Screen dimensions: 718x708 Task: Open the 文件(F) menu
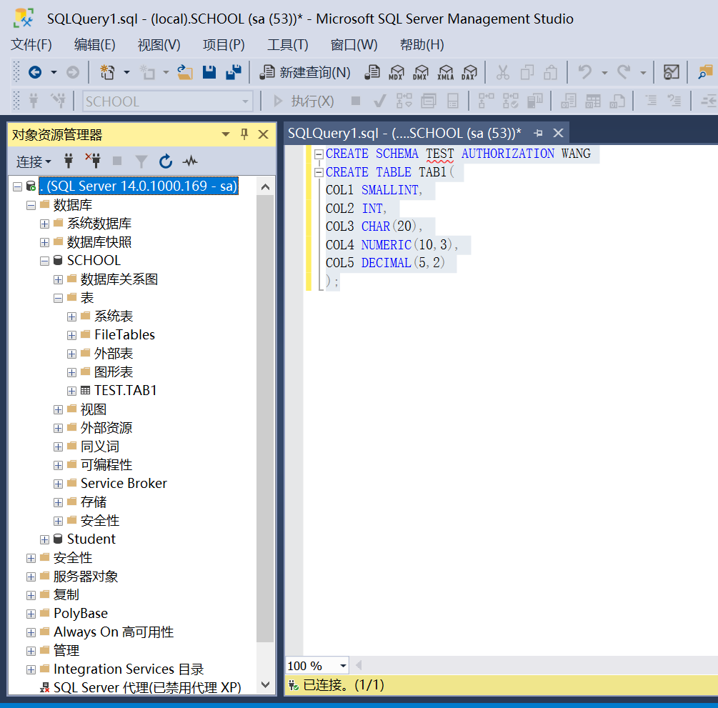click(31, 44)
